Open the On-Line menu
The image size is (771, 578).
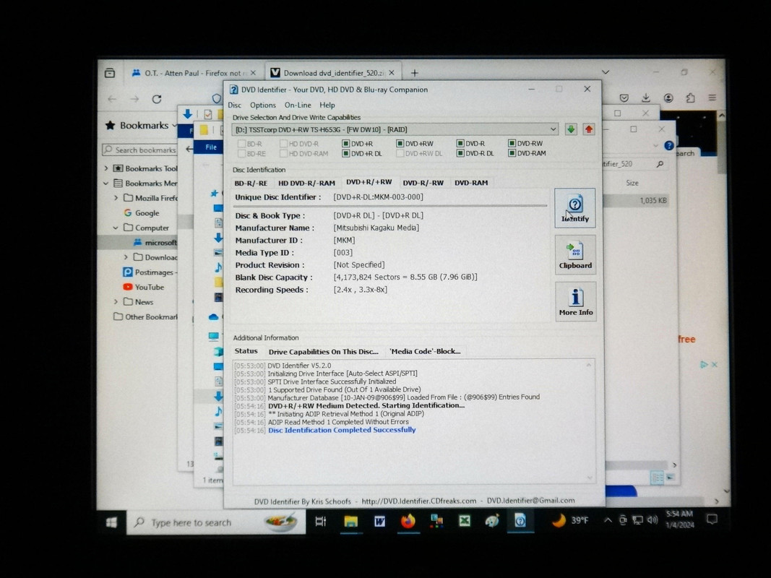tap(298, 105)
